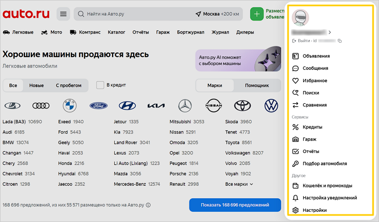The image size is (379, 222).
Task: Toggle the В кредит checkbox
Action: point(100,85)
